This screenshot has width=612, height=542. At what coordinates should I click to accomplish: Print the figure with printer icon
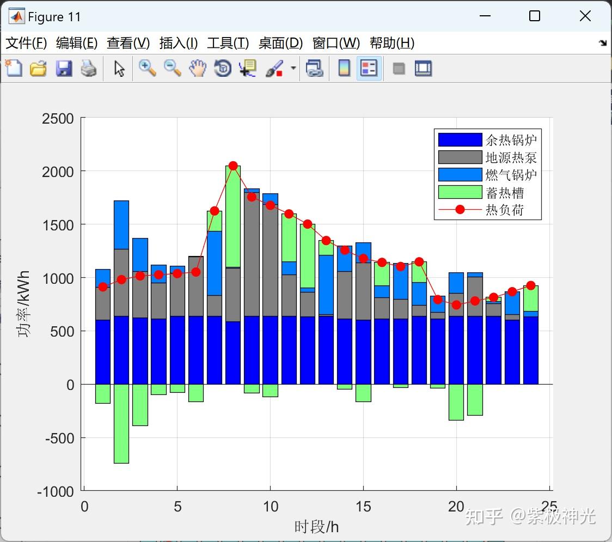coord(89,68)
